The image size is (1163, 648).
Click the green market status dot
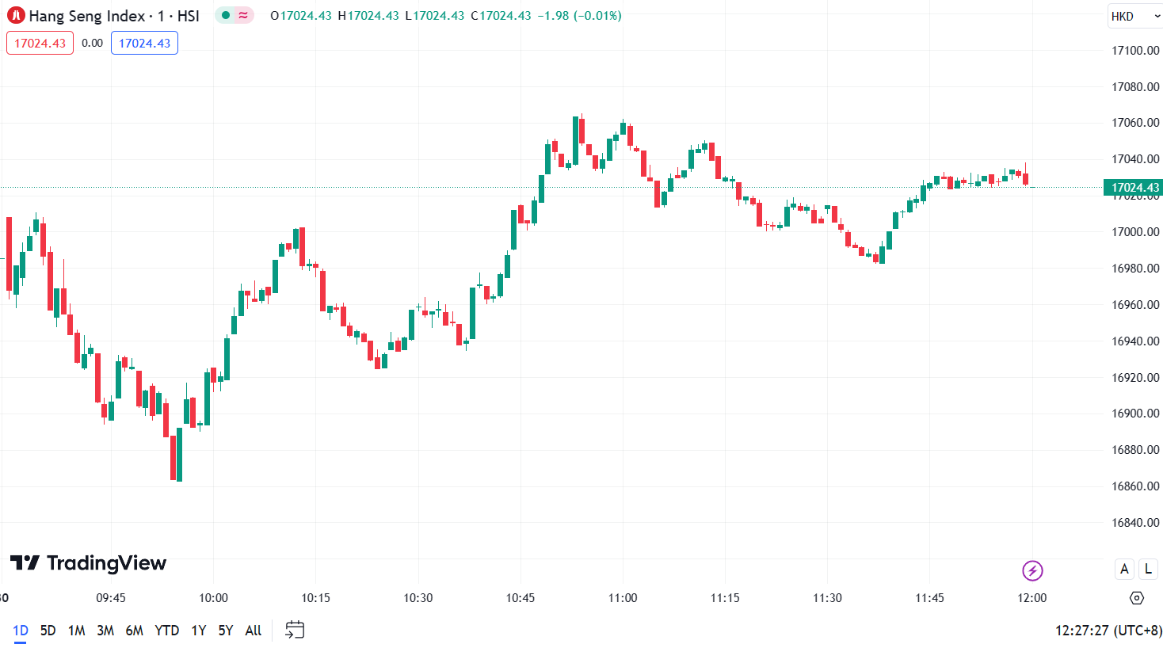[x=226, y=16]
